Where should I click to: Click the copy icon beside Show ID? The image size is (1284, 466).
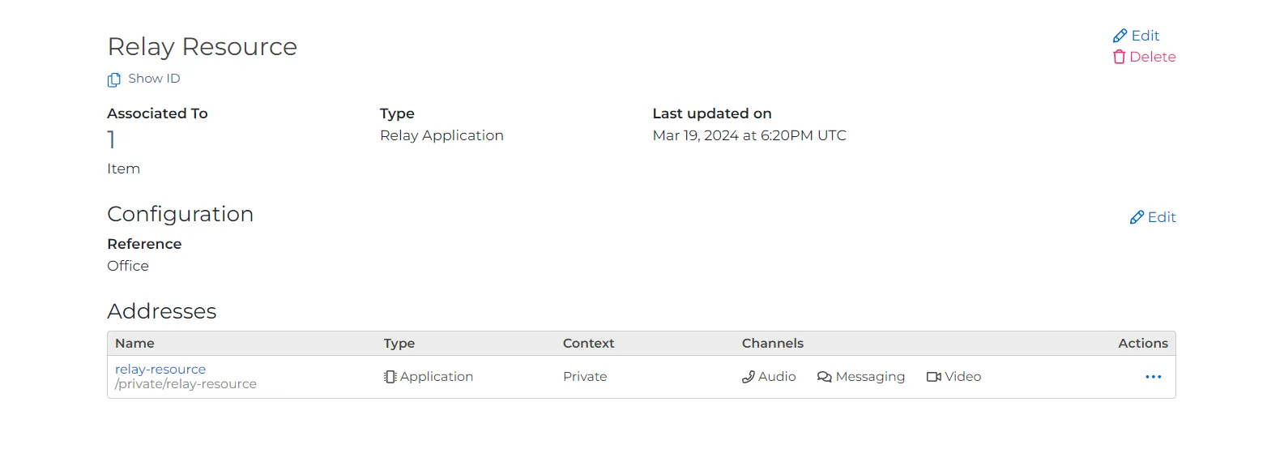[114, 79]
